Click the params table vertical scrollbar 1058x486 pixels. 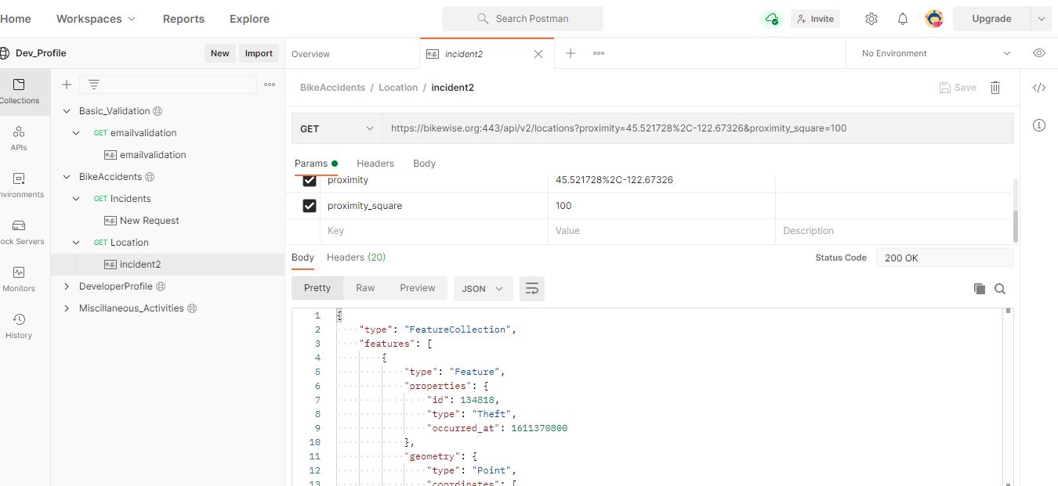pos(1016,227)
